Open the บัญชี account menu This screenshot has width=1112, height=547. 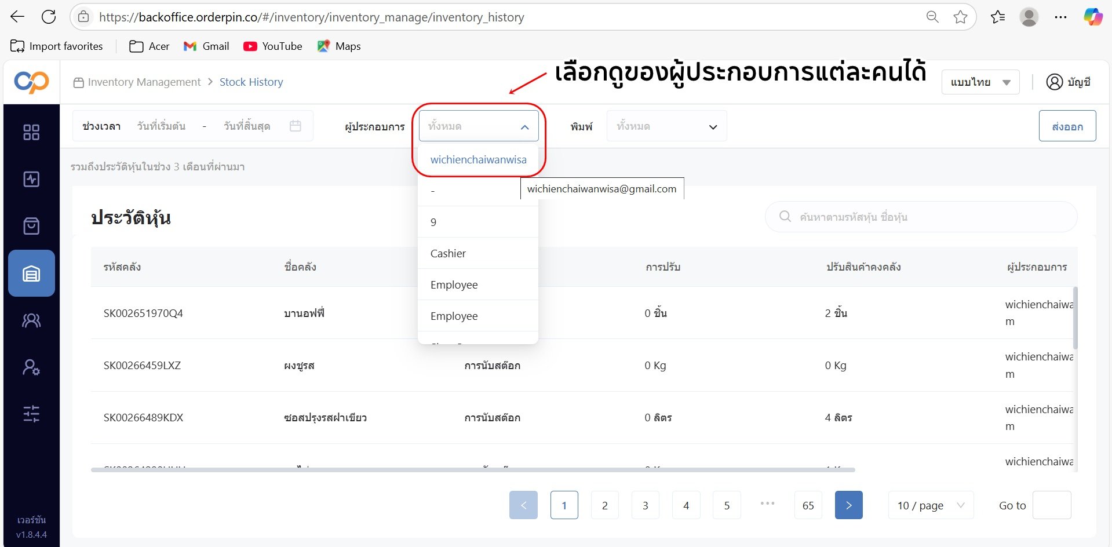(1069, 82)
